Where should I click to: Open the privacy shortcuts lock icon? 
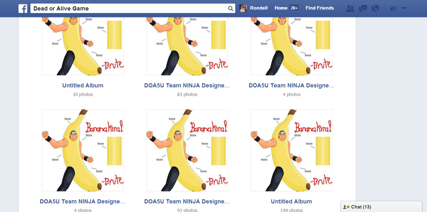pyautogui.click(x=393, y=9)
